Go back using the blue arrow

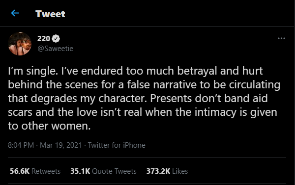click(x=15, y=13)
